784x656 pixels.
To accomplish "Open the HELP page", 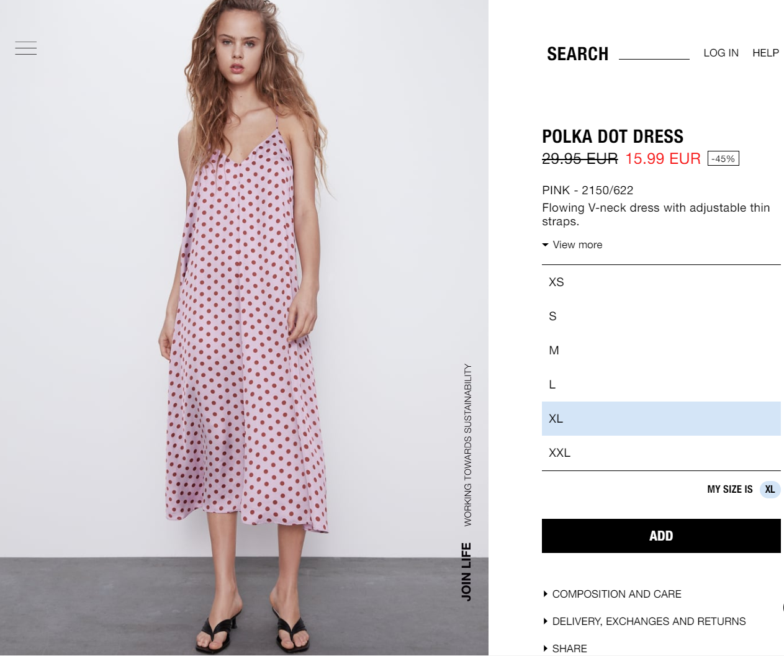I will point(765,53).
